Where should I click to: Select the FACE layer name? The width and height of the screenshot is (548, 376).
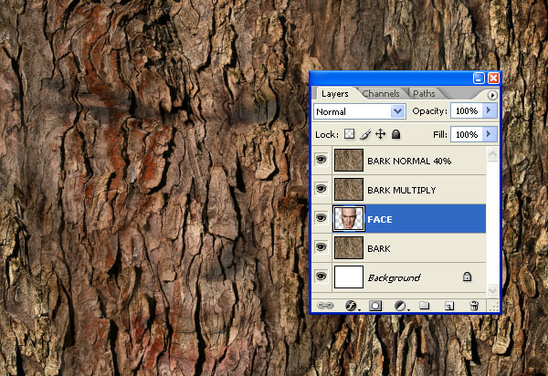click(x=380, y=220)
